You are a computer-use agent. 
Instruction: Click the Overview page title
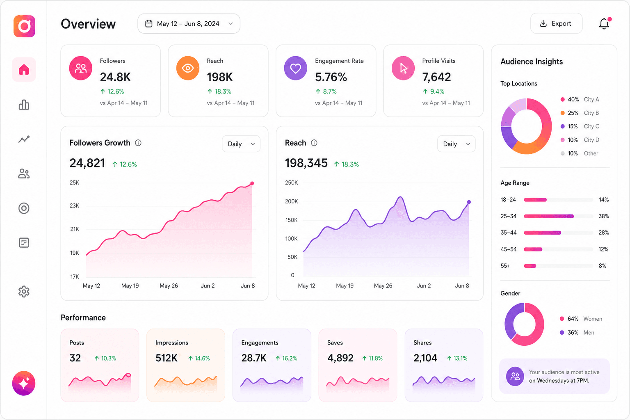[x=88, y=24]
